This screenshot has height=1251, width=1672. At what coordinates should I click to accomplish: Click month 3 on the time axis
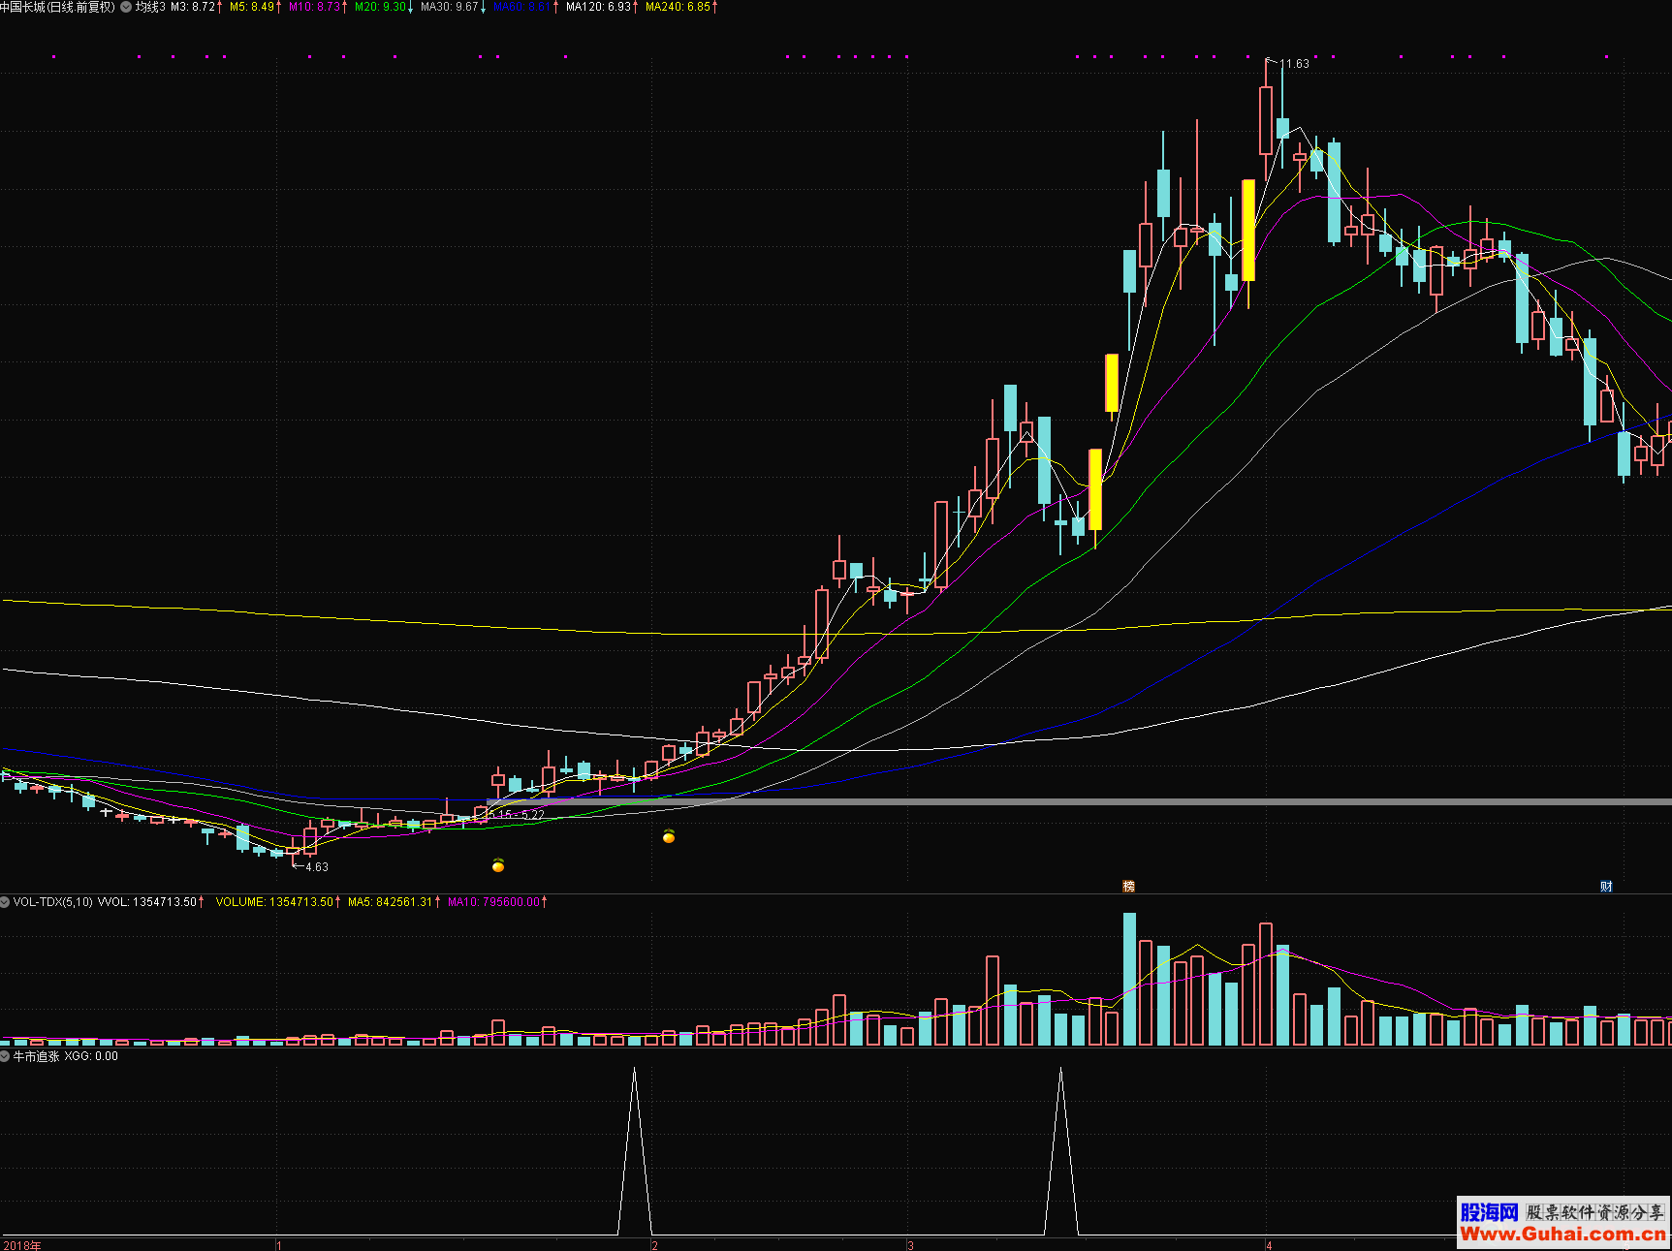(910, 1245)
